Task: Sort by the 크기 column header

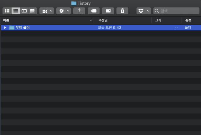Action: [x=167, y=20]
